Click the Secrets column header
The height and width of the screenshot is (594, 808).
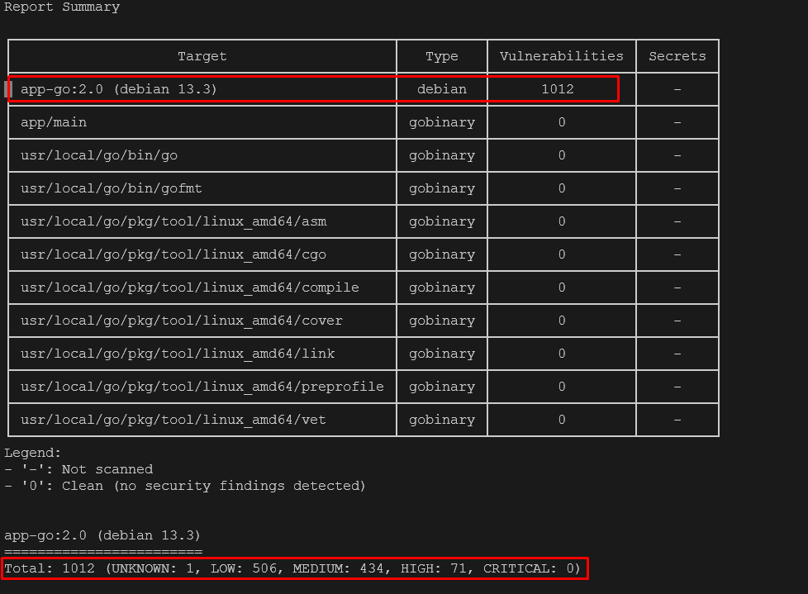pos(677,56)
